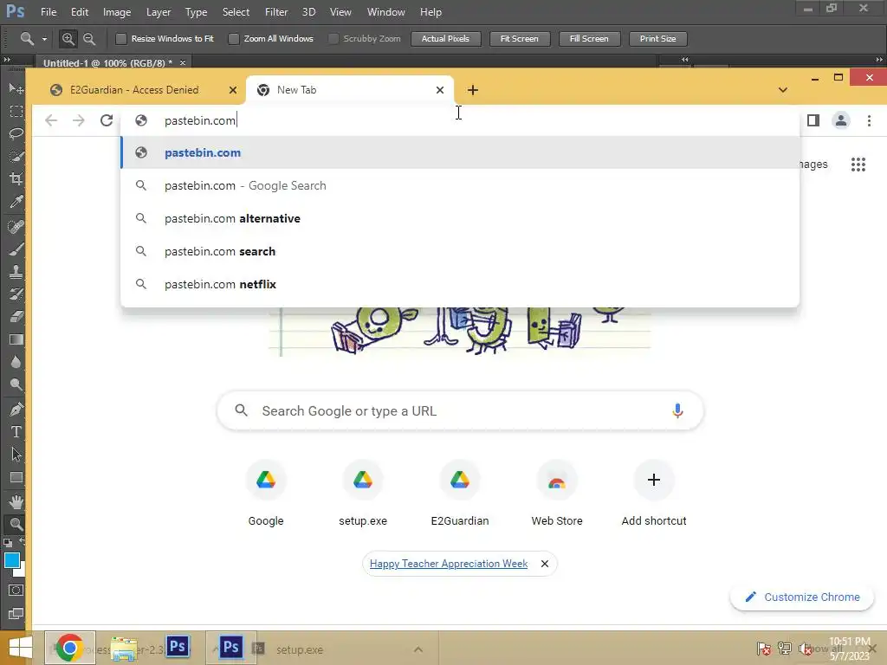The width and height of the screenshot is (887, 665).
Task: Switch to E2Guardian - Access Denied tab
Action: [133, 90]
